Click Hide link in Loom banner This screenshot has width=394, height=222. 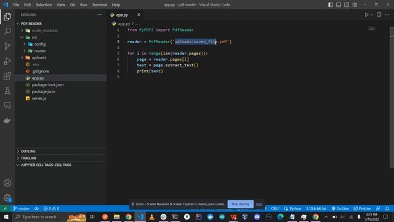point(259,204)
